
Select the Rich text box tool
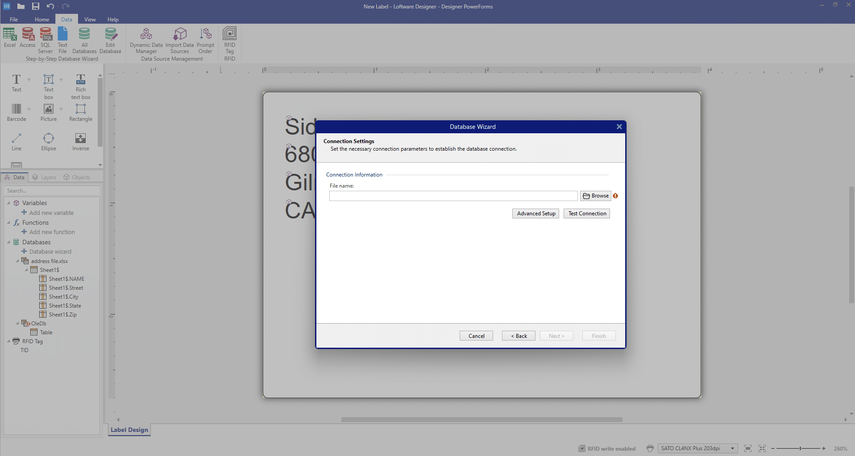click(80, 86)
